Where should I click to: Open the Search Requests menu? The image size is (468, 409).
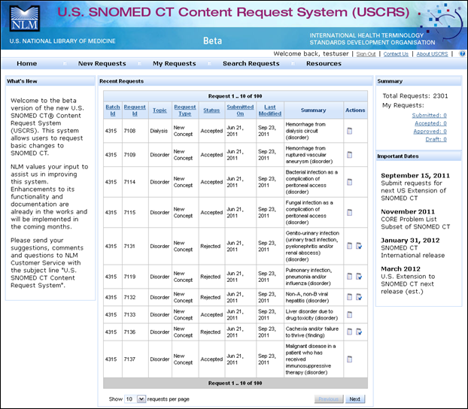click(251, 64)
